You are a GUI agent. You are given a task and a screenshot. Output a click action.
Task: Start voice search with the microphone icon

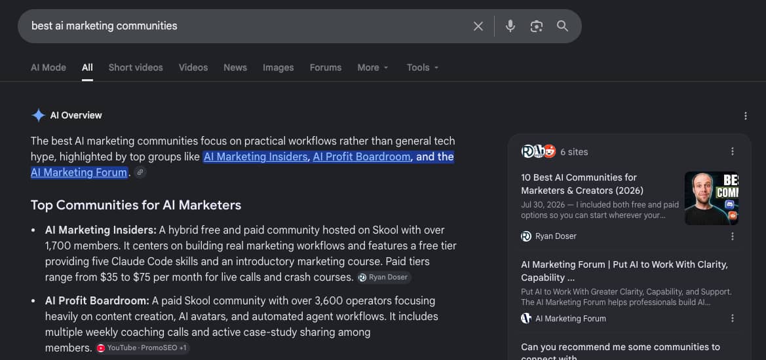pos(510,26)
